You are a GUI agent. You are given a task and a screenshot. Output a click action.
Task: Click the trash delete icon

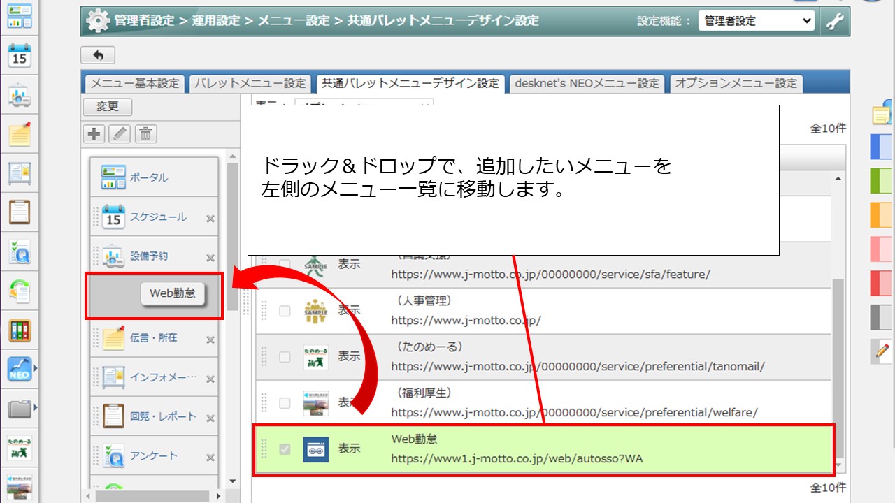pos(145,133)
